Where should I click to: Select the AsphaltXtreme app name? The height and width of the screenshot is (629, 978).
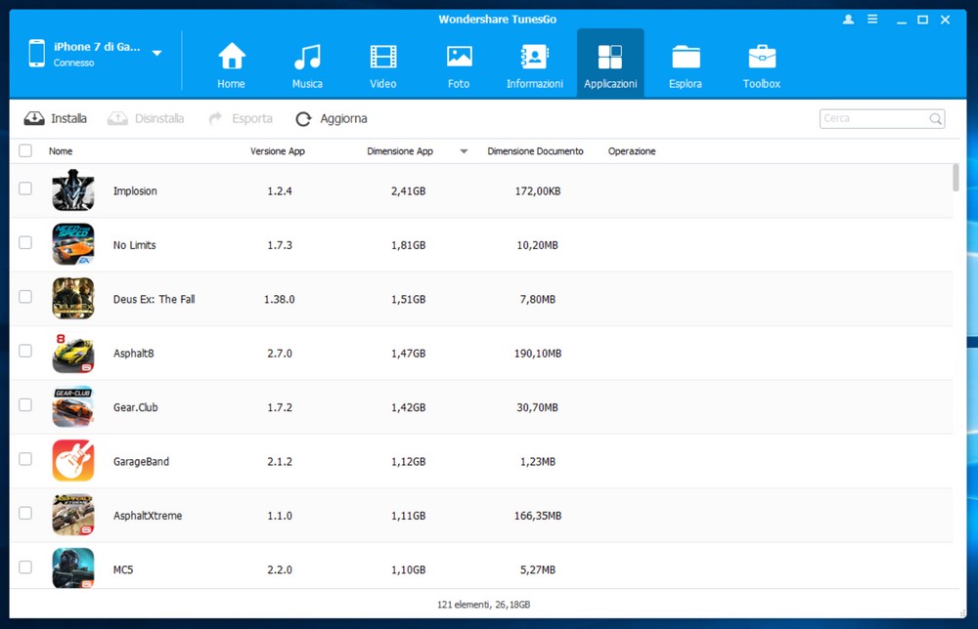148,517
